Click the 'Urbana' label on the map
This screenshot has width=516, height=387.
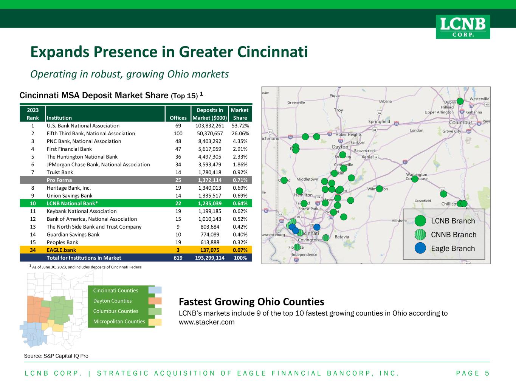pyautogui.click(x=386, y=101)
